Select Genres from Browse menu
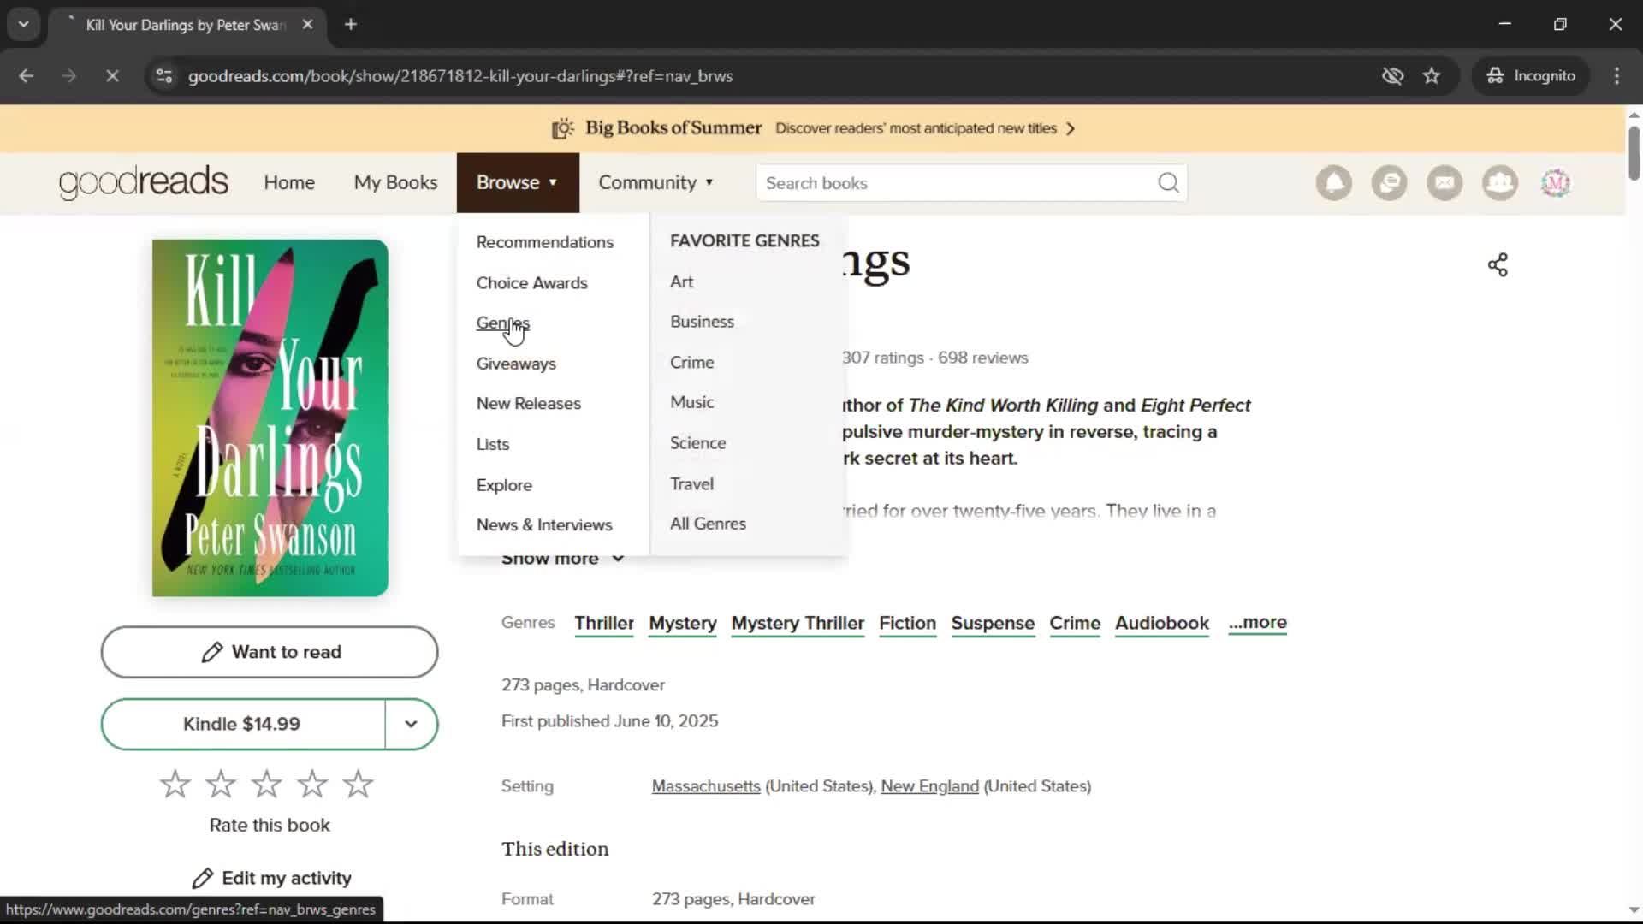The width and height of the screenshot is (1643, 924). point(503,323)
